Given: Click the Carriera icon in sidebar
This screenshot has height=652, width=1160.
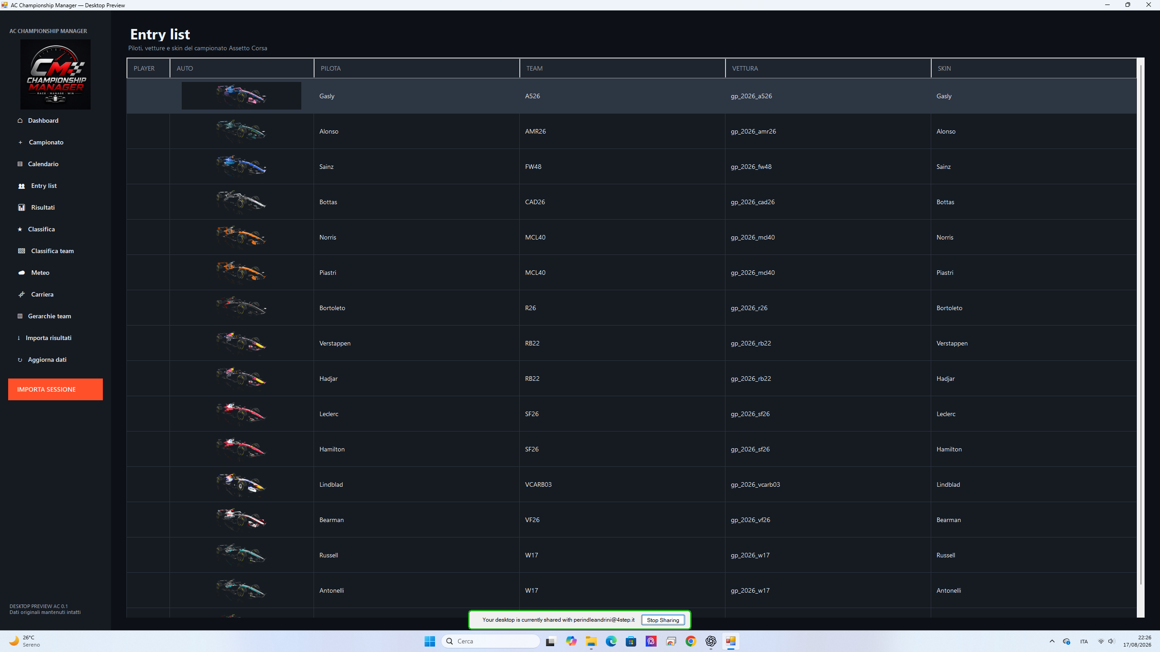Looking at the screenshot, I should [21, 294].
